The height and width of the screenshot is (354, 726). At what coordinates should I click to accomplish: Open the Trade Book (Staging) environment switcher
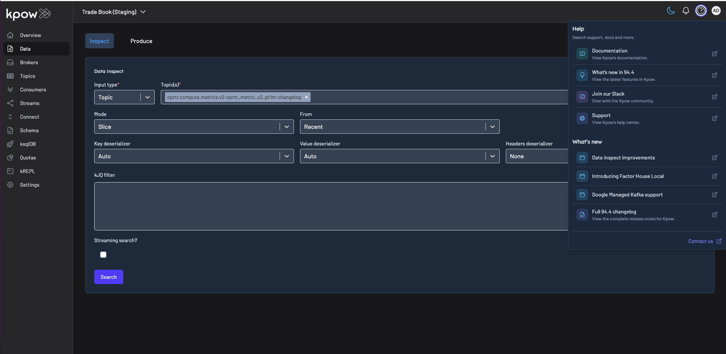(x=113, y=12)
